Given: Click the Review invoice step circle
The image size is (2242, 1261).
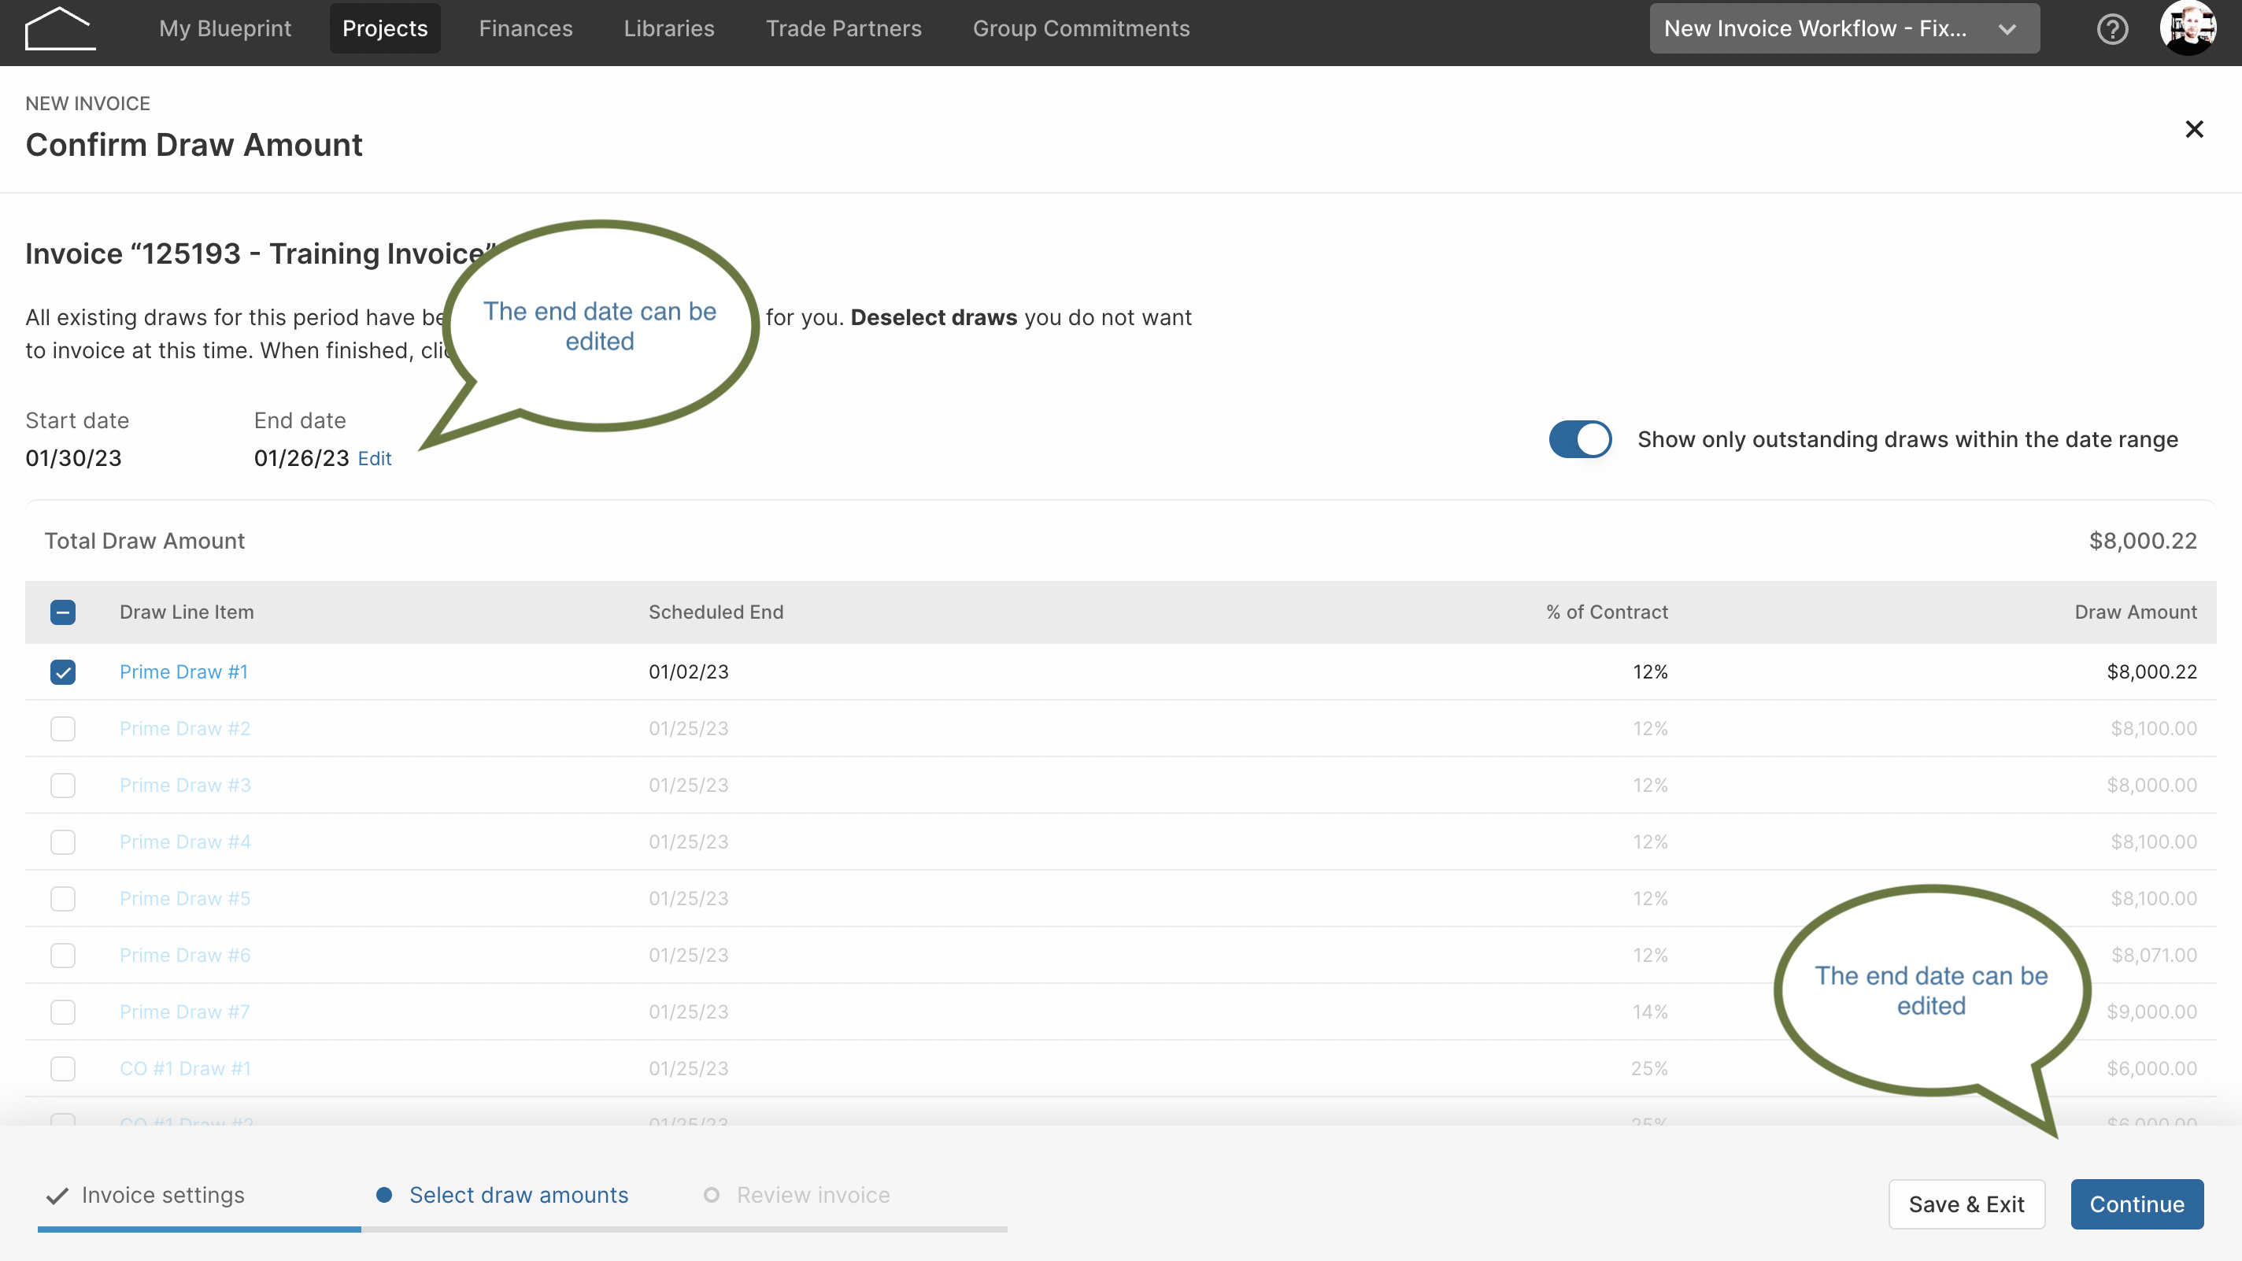Looking at the screenshot, I should tap(711, 1195).
